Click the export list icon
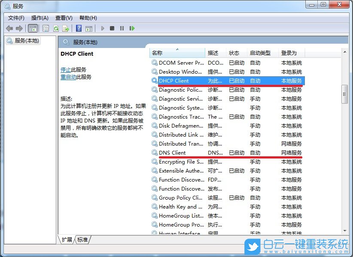 pyautogui.click(x=66, y=28)
